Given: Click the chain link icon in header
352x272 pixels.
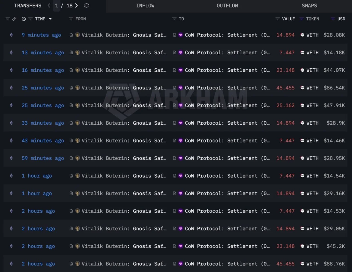Looking at the screenshot, I should coord(14,19).
